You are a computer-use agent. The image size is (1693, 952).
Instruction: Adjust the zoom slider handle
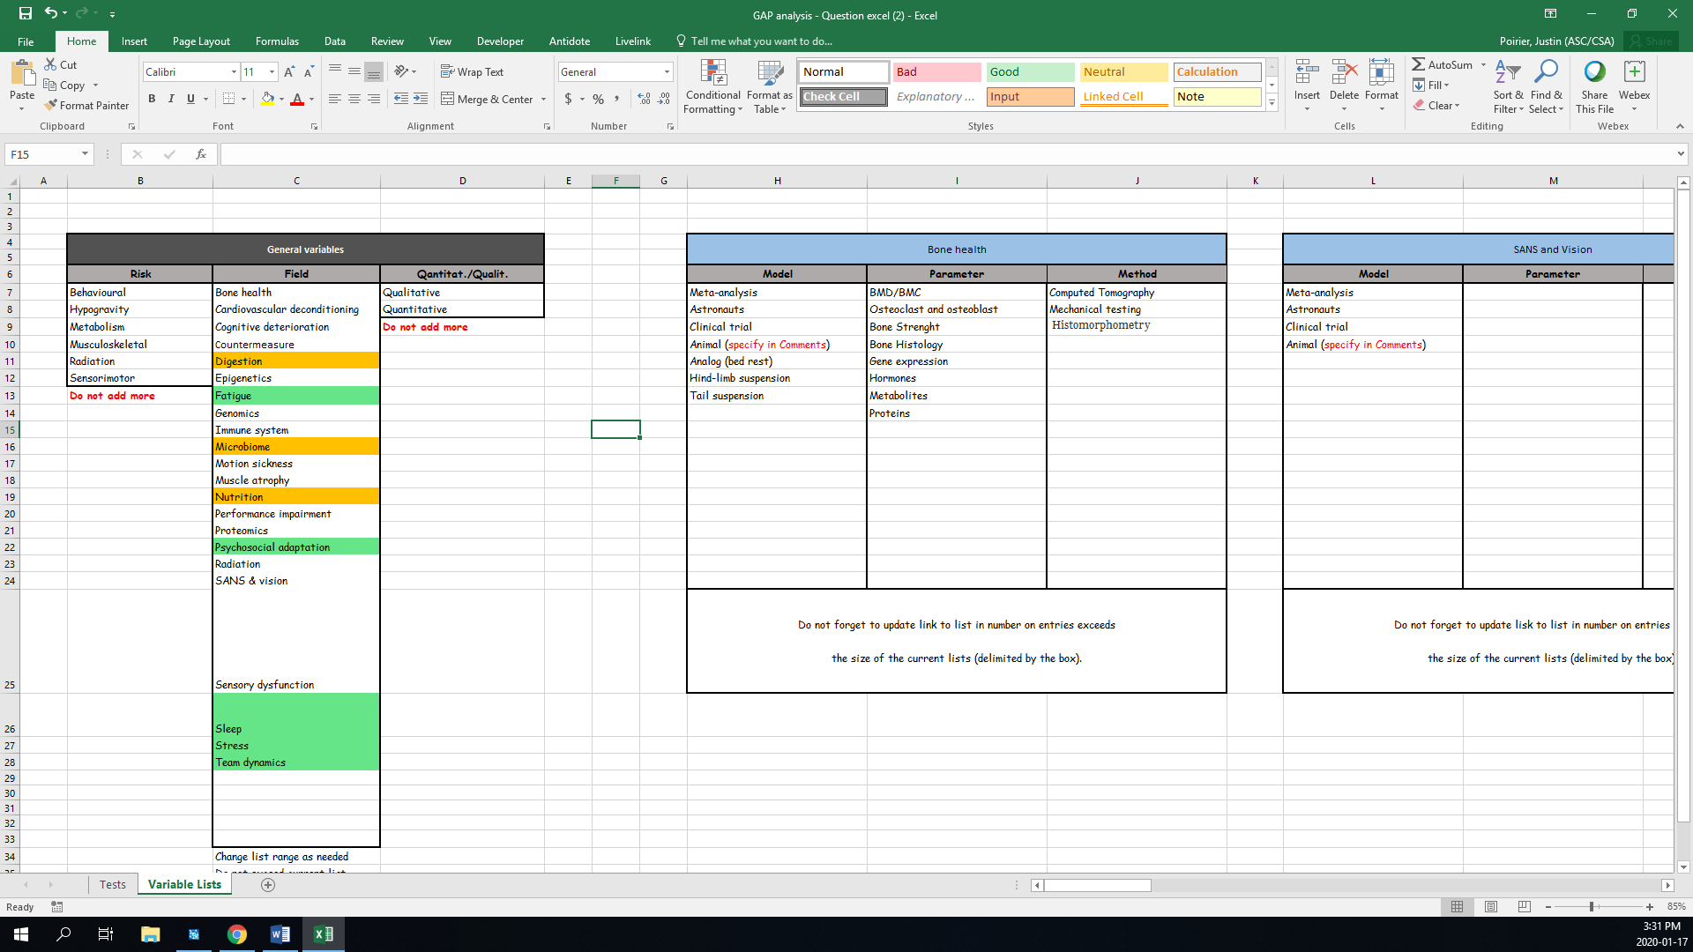point(1592,906)
